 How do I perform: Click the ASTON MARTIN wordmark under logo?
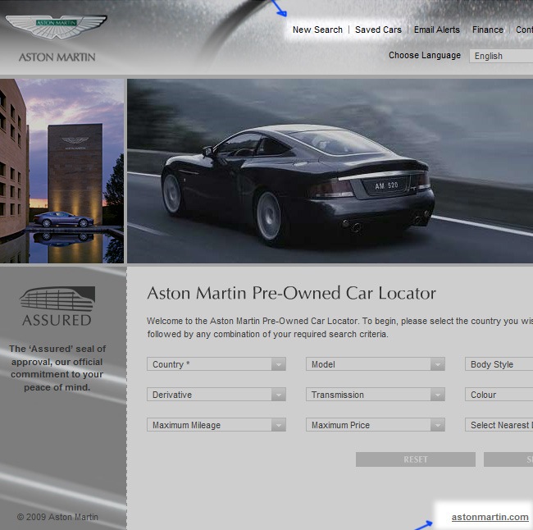[x=57, y=57]
